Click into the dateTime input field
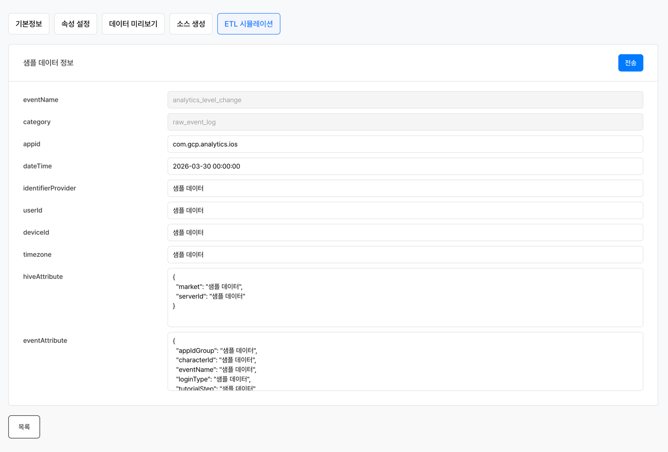This screenshot has height=452, width=668. pyautogui.click(x=405, y=166)
